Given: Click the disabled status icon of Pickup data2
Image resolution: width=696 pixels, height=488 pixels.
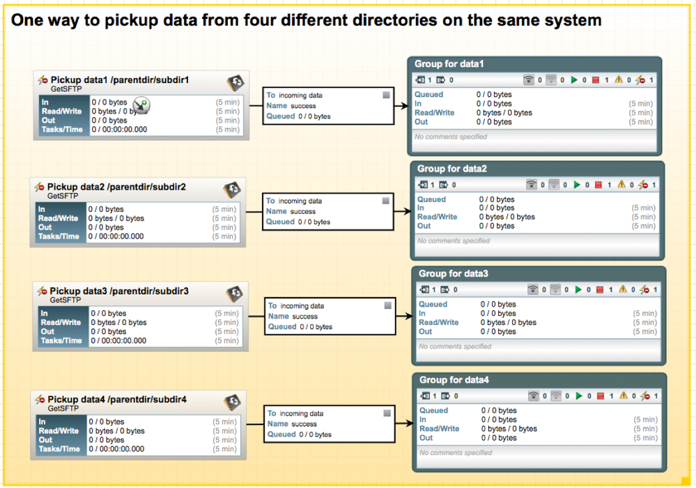Looking at the screenshot, I should point(40,188).
